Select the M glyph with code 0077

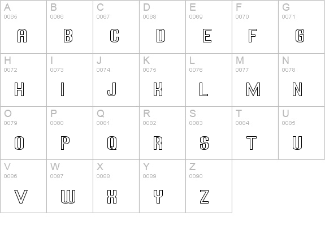click(253, 89)
